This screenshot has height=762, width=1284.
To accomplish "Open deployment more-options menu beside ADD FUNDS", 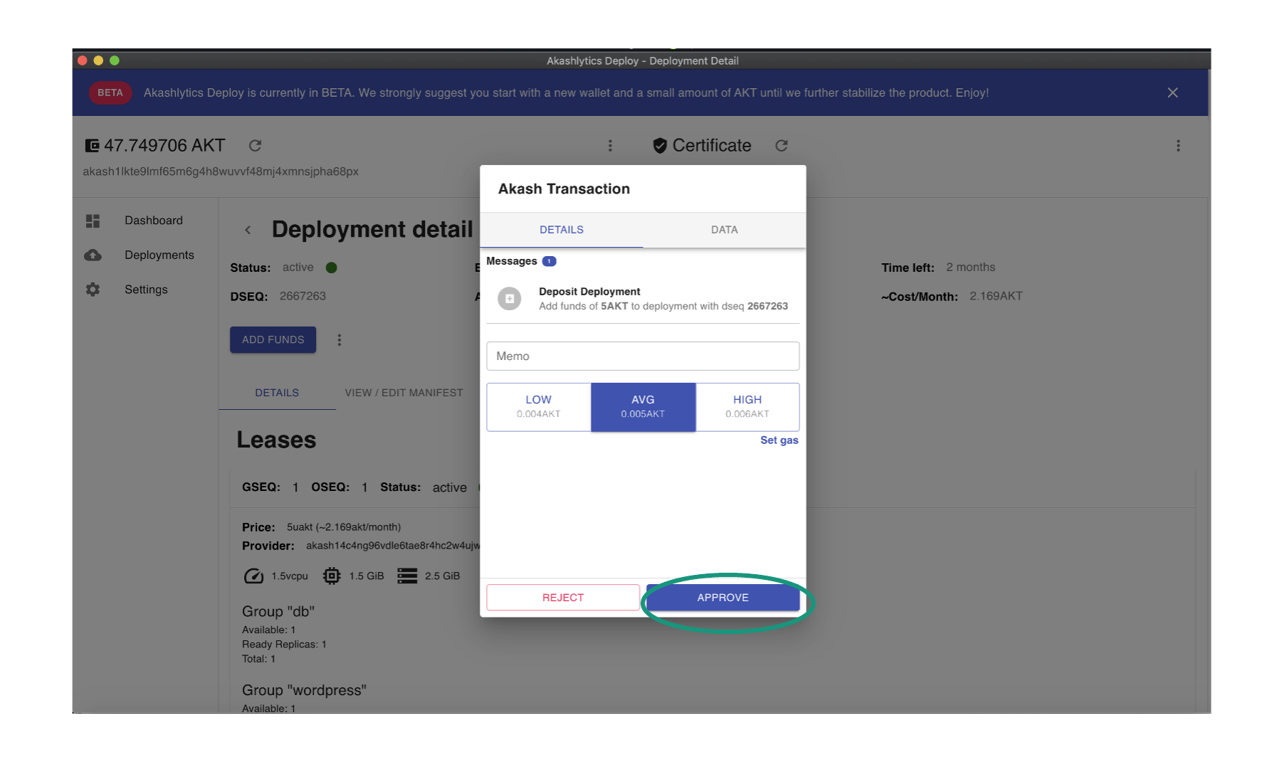I will 340,340.
